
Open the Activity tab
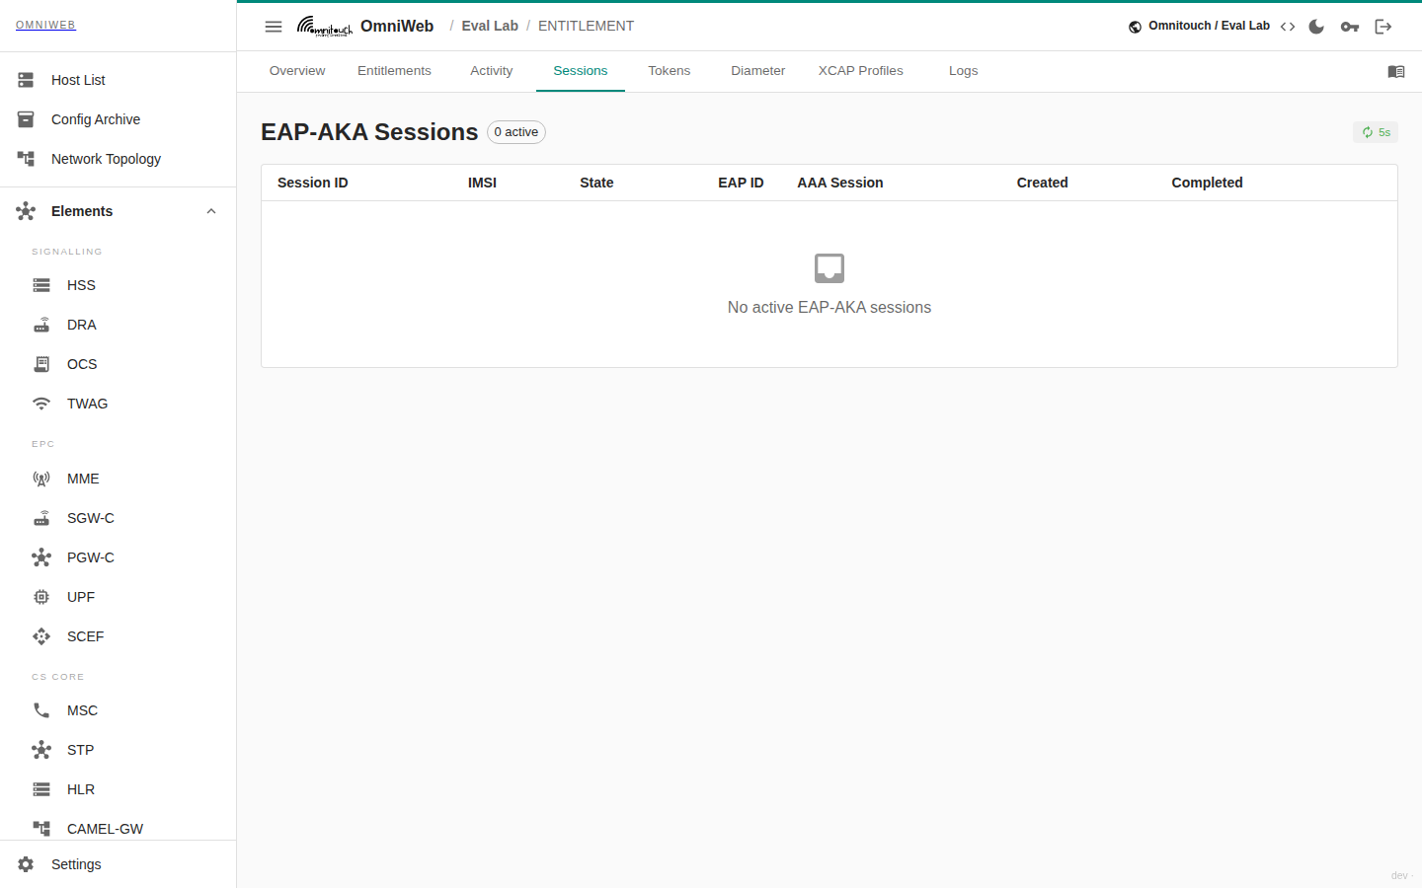coord(492,71)
